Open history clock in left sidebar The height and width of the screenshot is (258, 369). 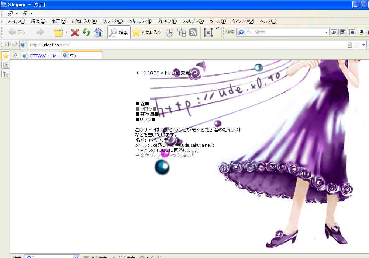[x=6, y=64]
